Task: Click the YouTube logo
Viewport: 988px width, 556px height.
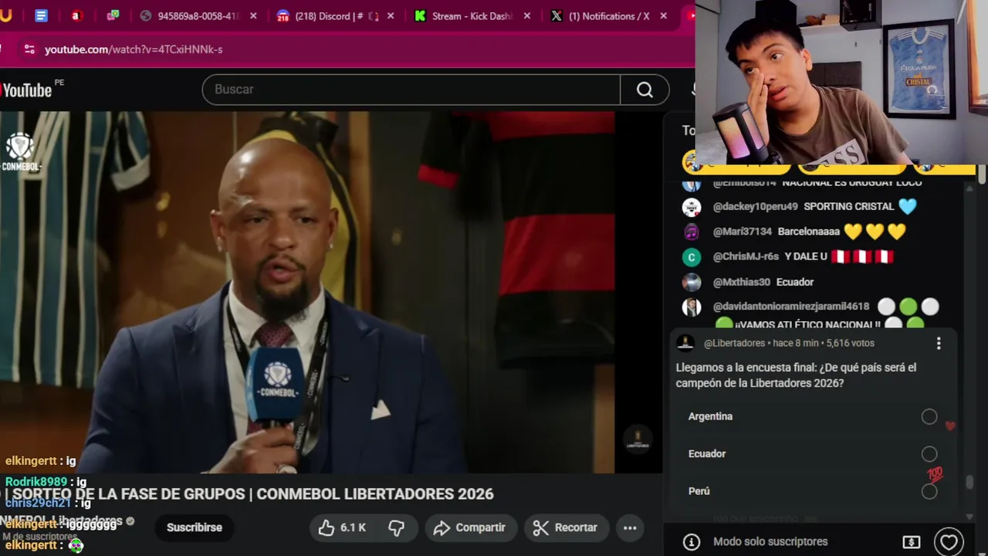Action: [27, 90]
